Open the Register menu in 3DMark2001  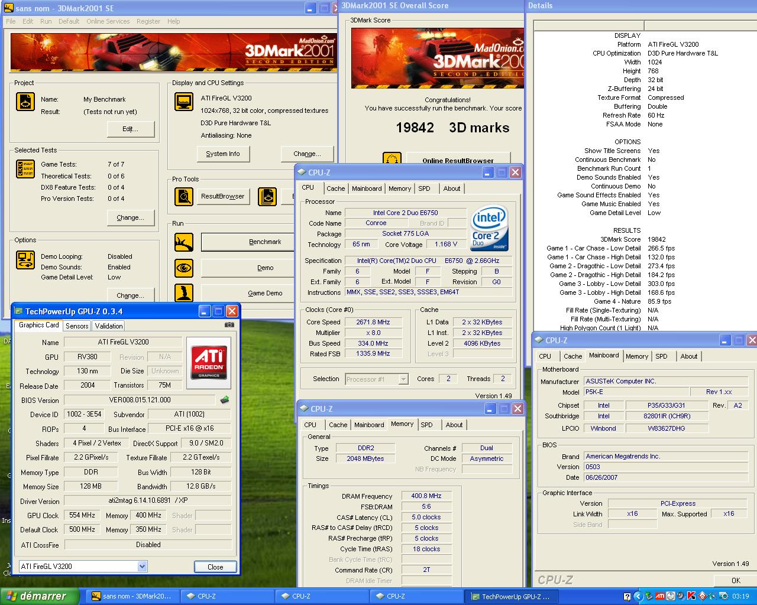(148, 21)
